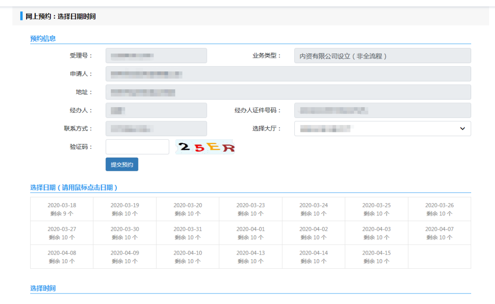495x304 pixels.
Task: Click the 申请人 field
Action: pos(288,74)
